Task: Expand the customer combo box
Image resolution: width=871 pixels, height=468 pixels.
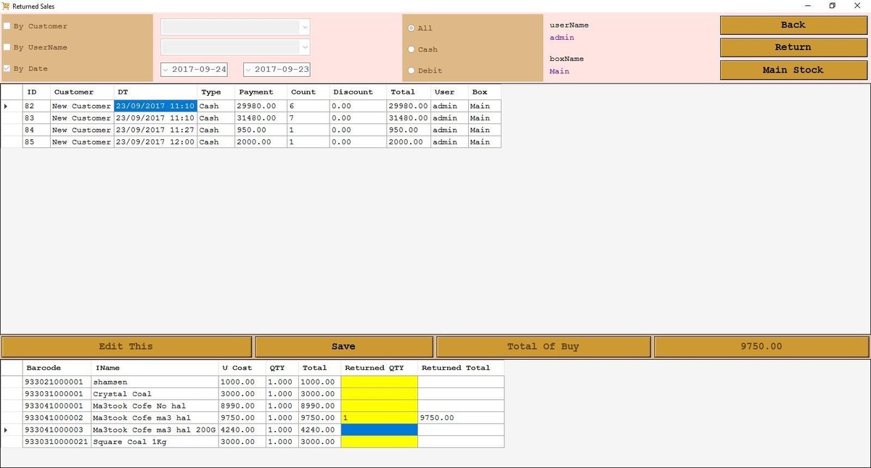Action: pos(304,27)
